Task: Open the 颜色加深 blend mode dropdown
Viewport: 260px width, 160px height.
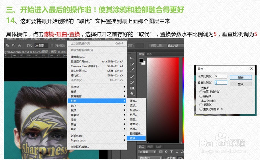Action: click(150, 158)
